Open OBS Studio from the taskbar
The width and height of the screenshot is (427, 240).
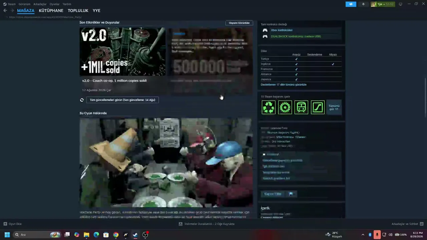pos(145,235)
